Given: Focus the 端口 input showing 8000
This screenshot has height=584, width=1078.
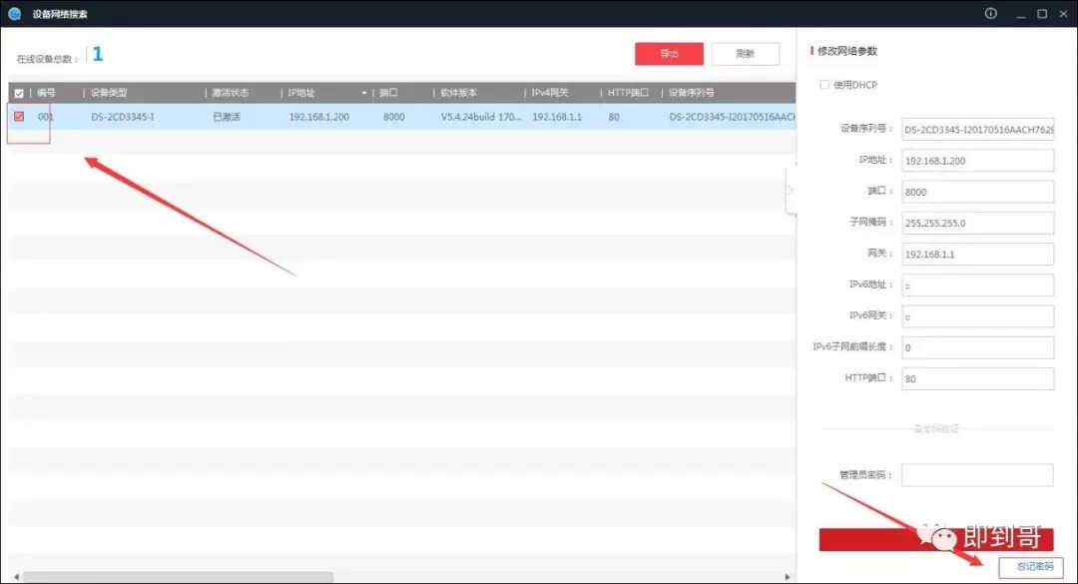Looking at the screenshot, I should [x=977, y=192].
